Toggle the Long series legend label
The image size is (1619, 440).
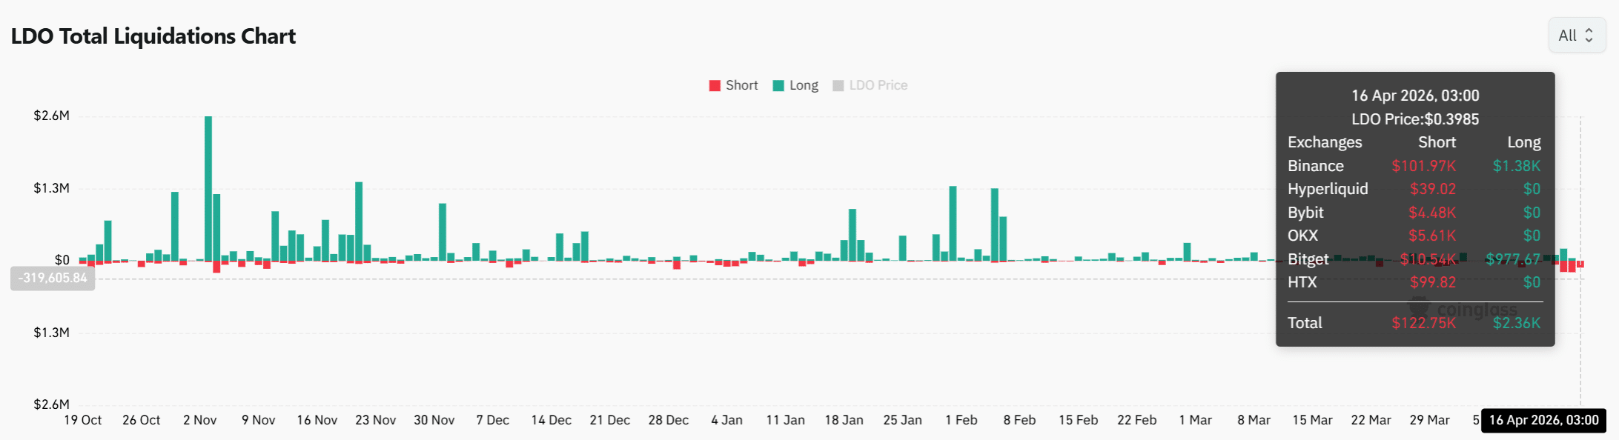(804, 86)
